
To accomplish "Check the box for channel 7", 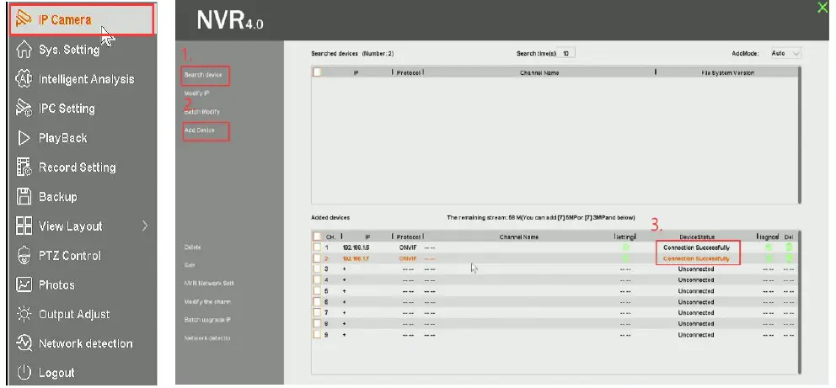I will pyautogui.click(x=317, y=312).
